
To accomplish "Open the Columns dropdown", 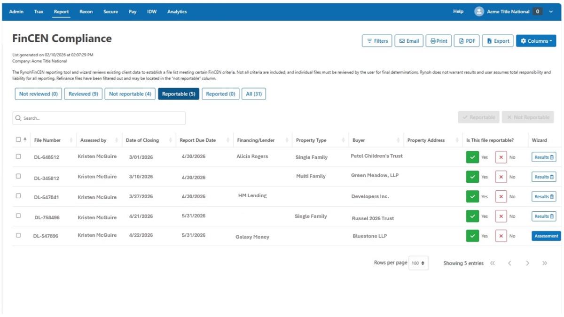I will point(536,41).
